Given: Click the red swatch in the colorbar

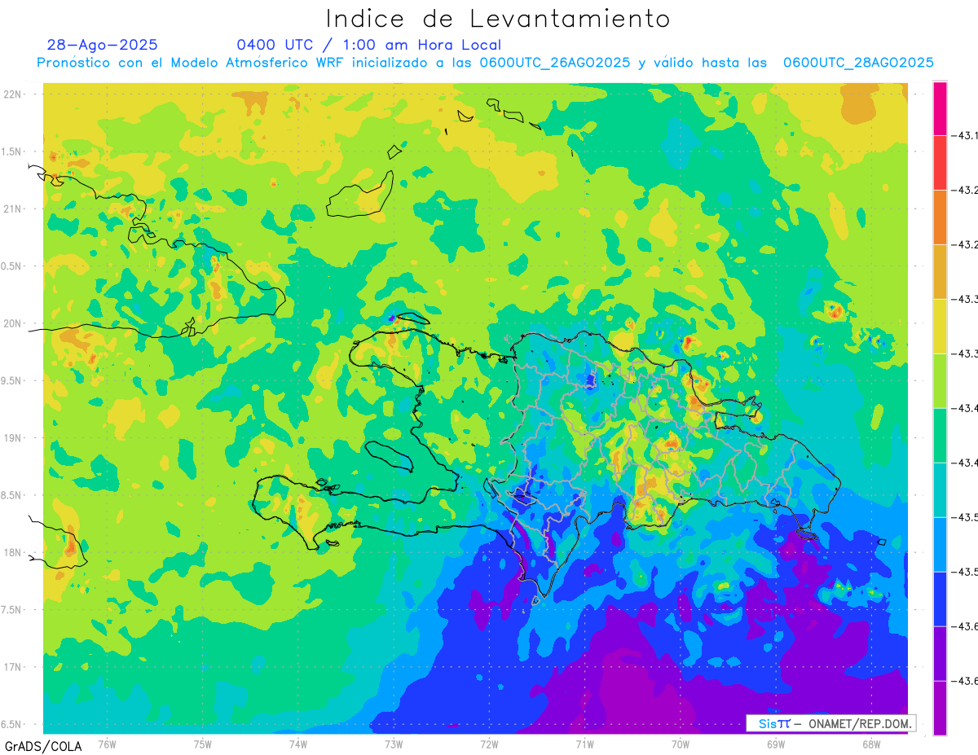Looking at the screenshot, I should tap(940, 162).
